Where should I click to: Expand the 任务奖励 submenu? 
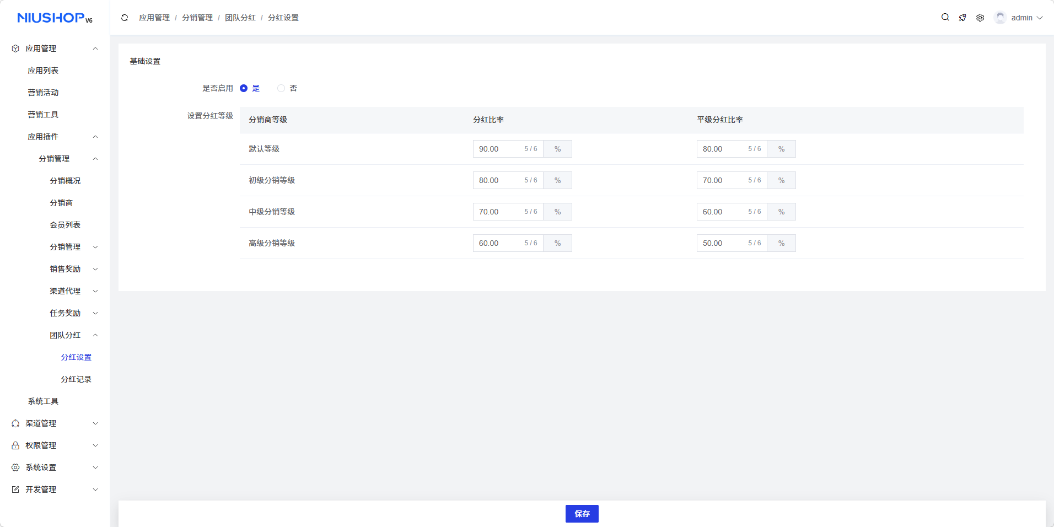click(x=95, y=313)
